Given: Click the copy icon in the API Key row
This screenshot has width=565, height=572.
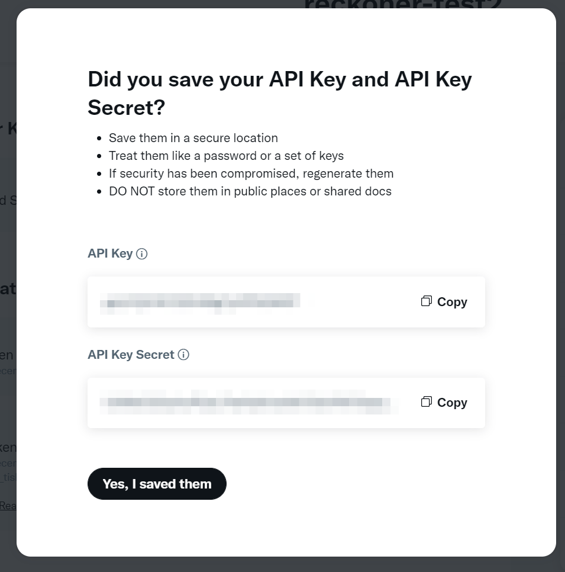Looking at the screenshot, I should click(426, 301).
